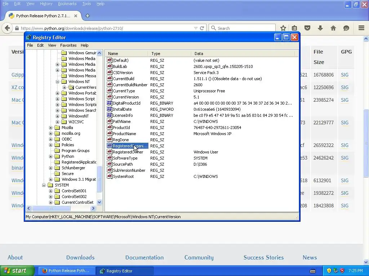Open Firefox downloads arrow icon
This screenshot has width=369, height=276.
tap(320, 28)
